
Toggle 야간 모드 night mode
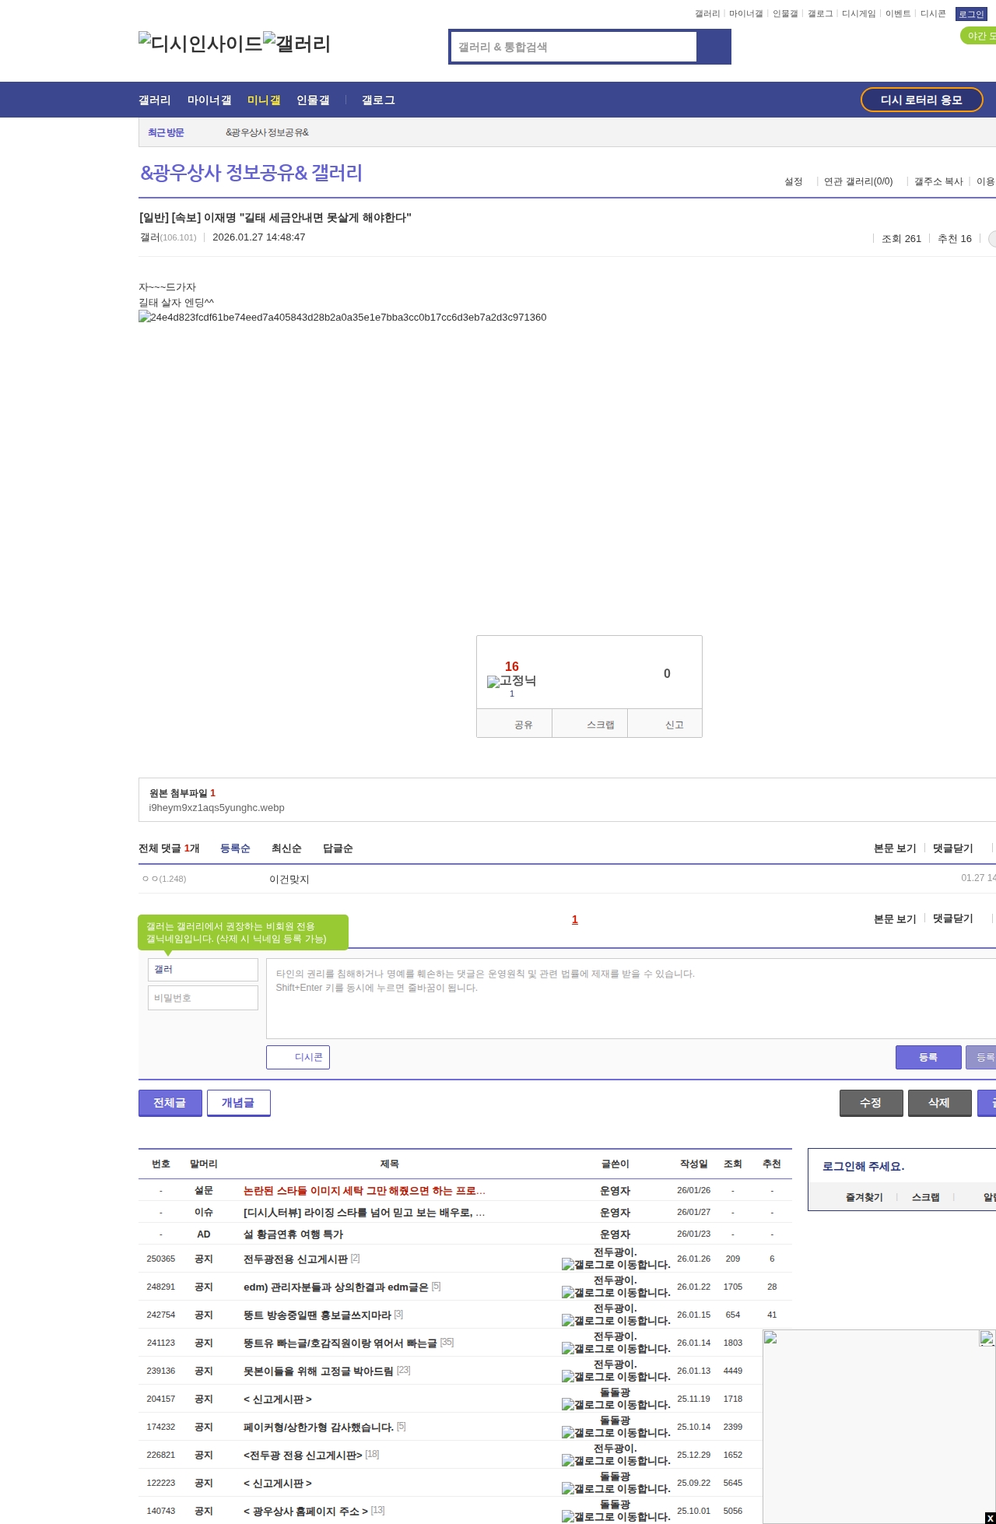979,36
